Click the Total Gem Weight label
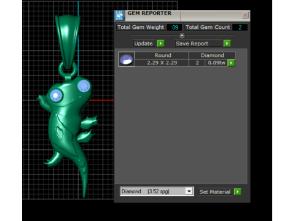The height and width of the screenshot is (221, 295). click(x=141, y=27)
